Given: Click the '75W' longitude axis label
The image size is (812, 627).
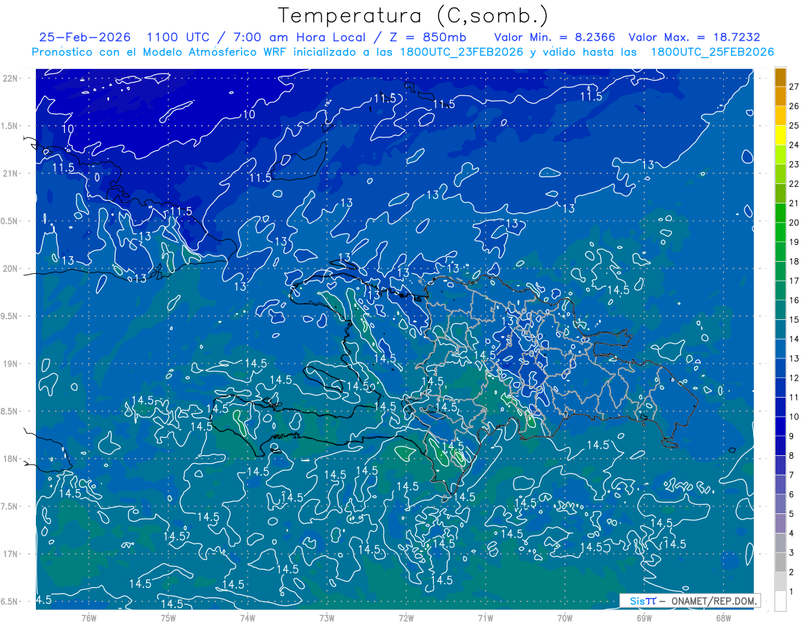Looking at the screenshot, I should click(x=168, y=618).
